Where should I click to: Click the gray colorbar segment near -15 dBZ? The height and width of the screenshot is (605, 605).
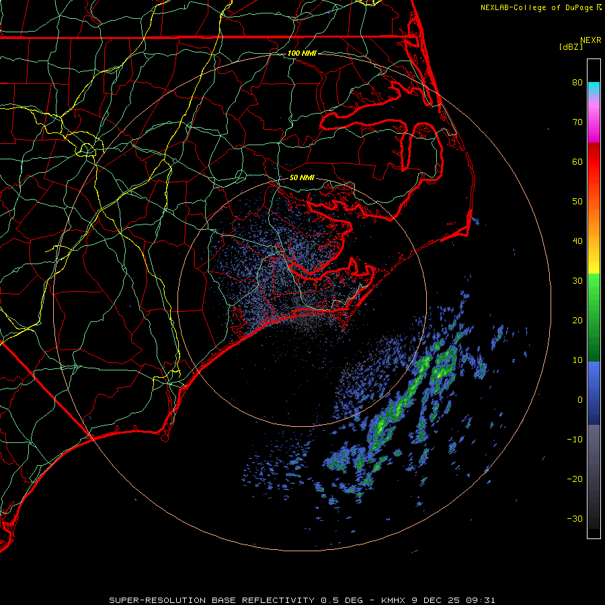click(x=594, y=459)
